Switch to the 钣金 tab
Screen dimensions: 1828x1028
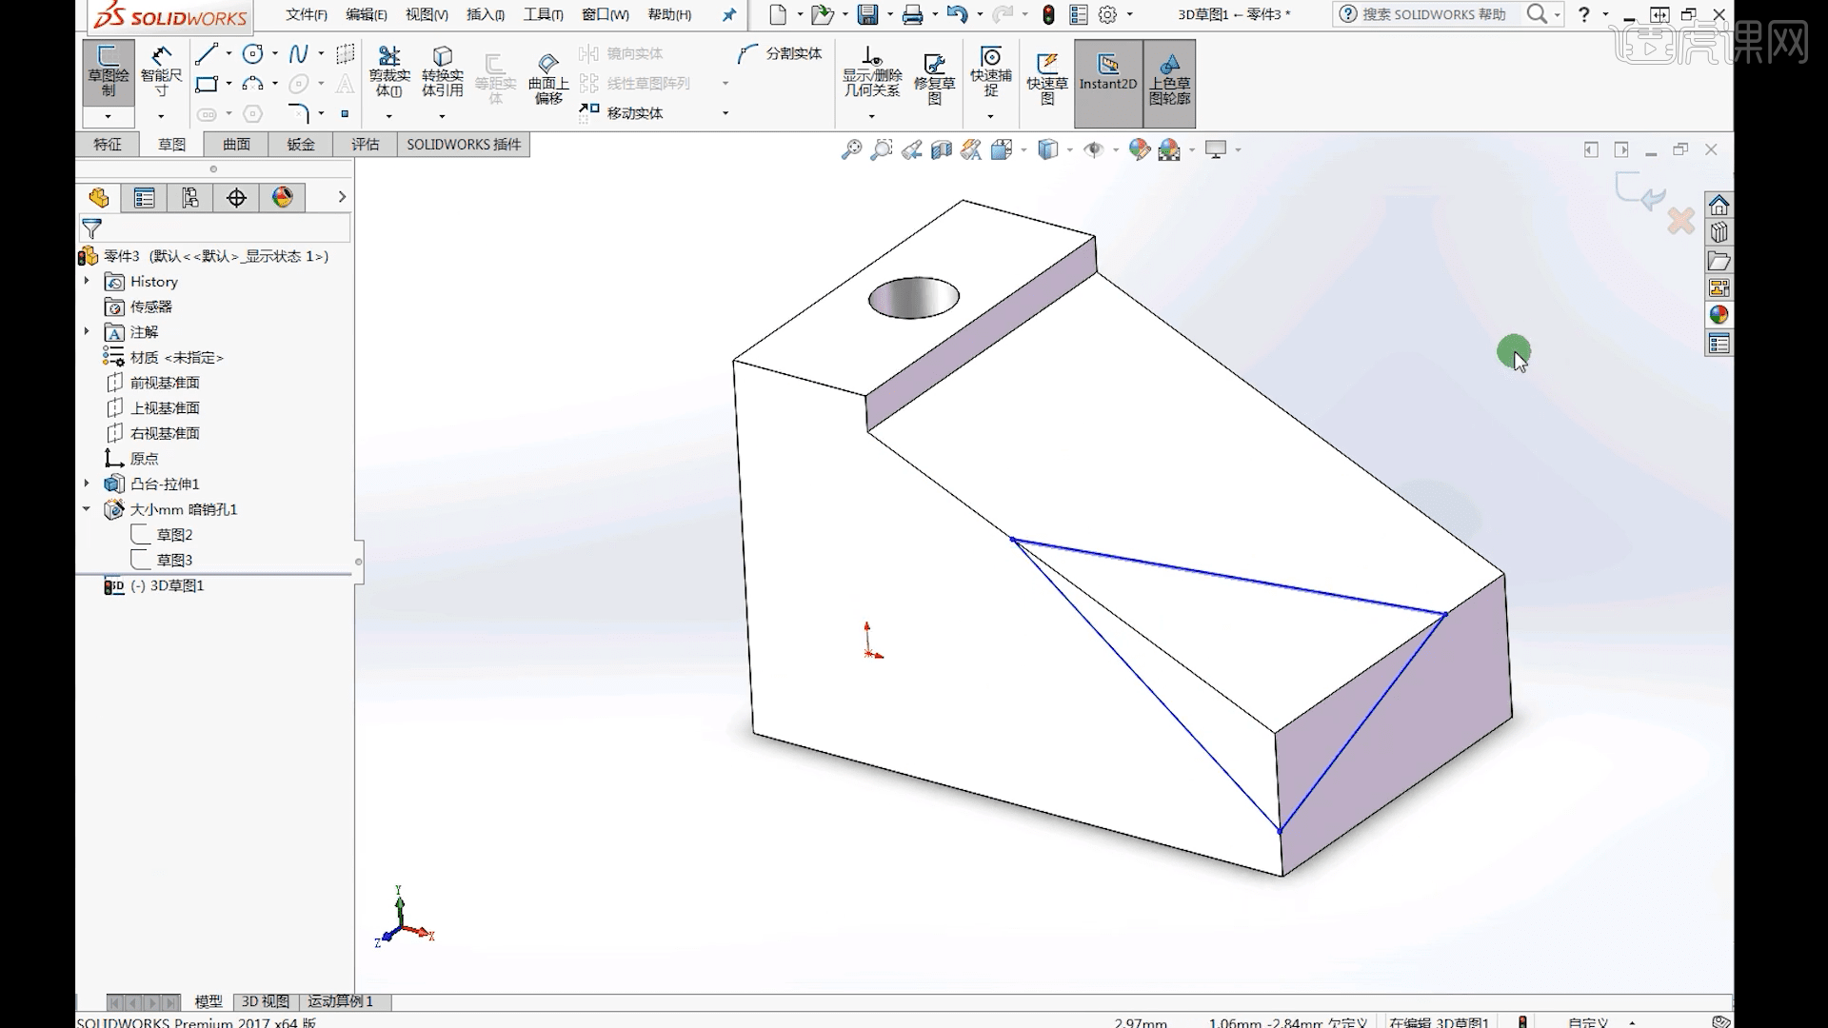coord(300,144)
